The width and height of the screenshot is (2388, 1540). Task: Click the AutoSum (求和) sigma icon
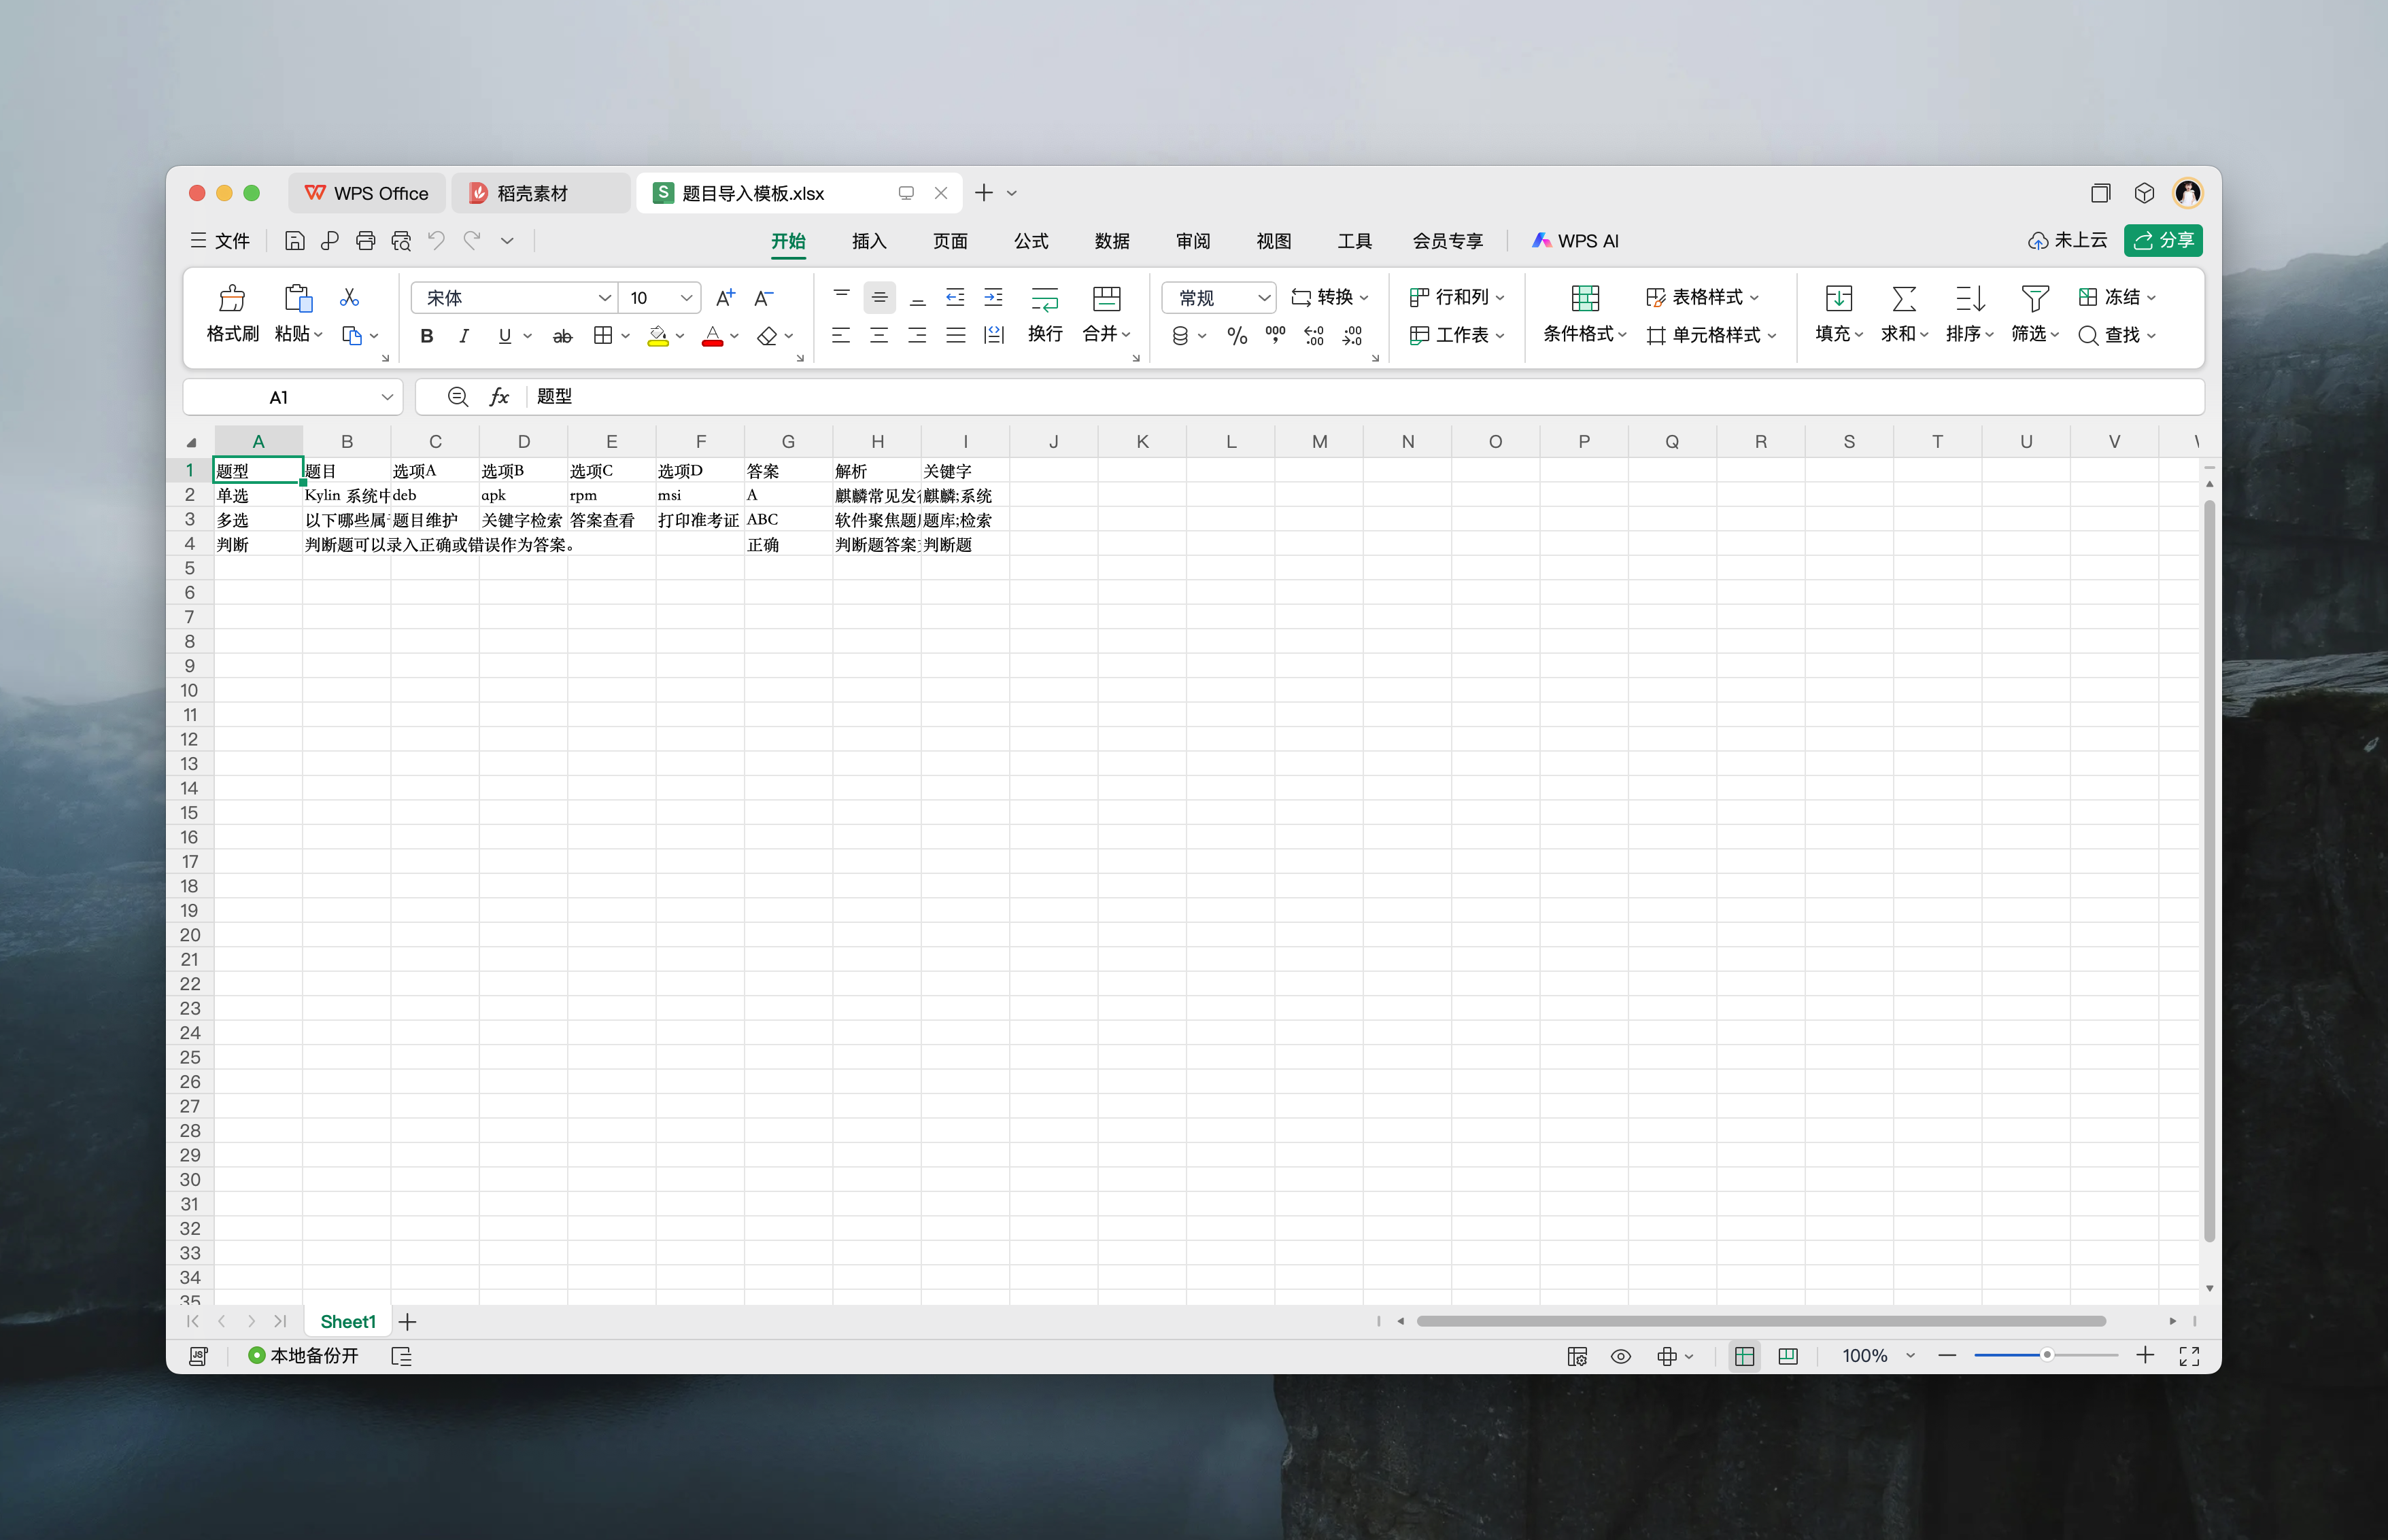tap(1904, 298)
